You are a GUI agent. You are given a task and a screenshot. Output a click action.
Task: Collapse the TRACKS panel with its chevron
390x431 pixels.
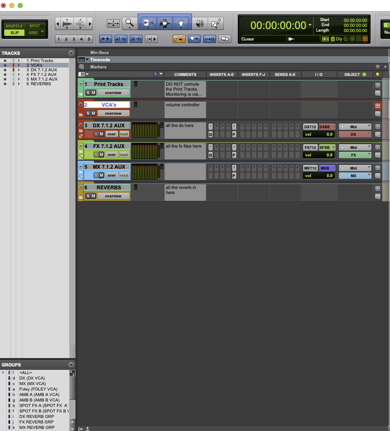tap(70, 53)
